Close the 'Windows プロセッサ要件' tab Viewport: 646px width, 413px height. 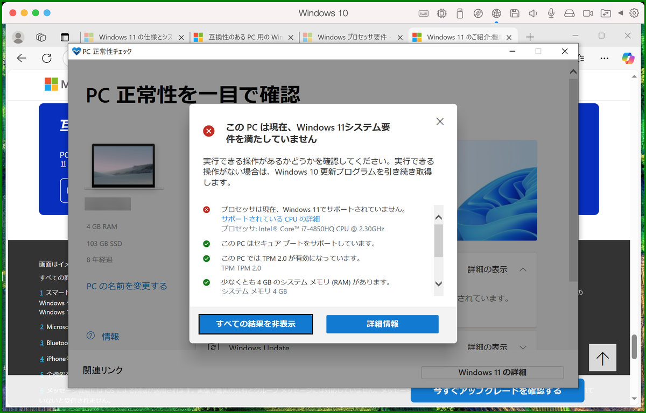[x=400, y=37]
